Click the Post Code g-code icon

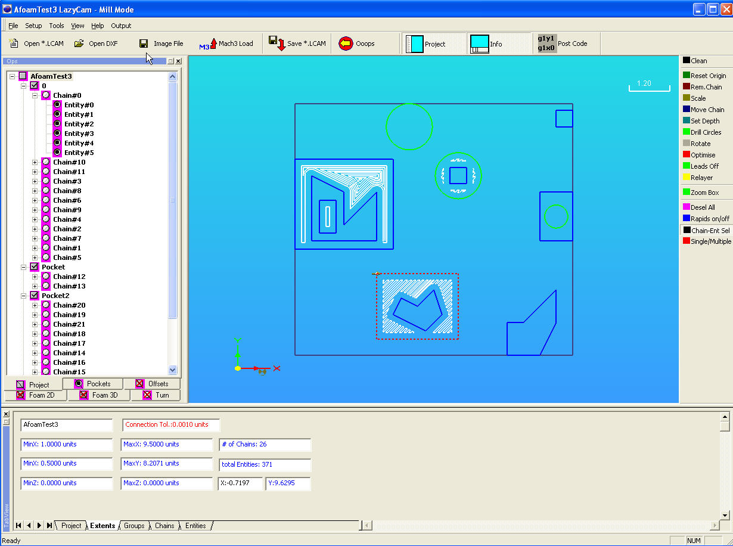click(547, 44)
